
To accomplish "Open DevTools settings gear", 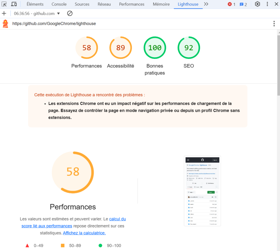I will coord(257,4).
